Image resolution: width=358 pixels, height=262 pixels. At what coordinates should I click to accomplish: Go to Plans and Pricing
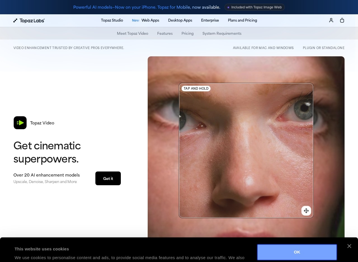(x=242, y=20)
